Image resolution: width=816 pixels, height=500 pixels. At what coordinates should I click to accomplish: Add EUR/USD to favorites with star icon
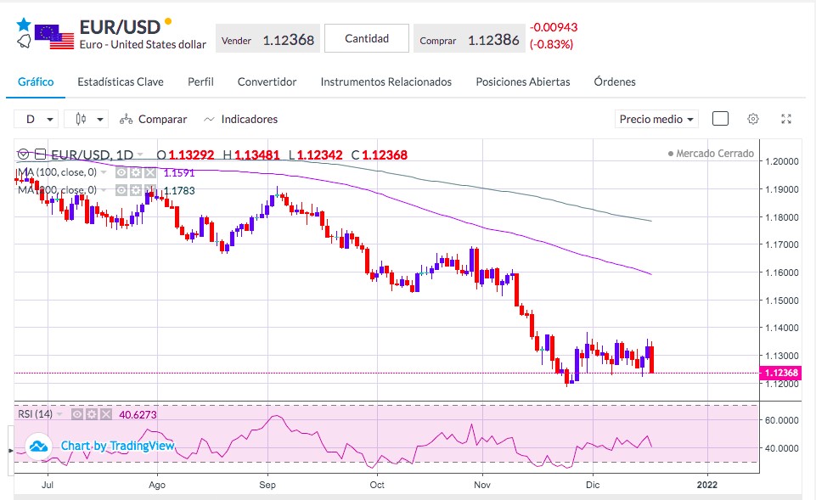tap(24, 25)
